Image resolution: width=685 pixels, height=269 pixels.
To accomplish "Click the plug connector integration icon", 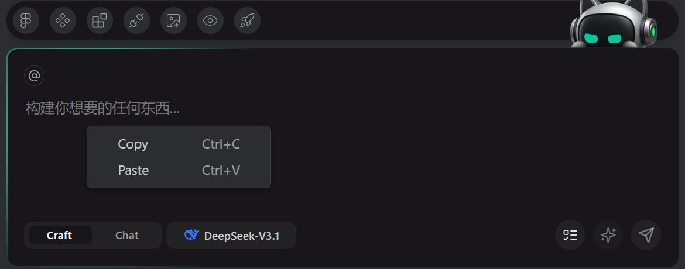I will (136, 21).
